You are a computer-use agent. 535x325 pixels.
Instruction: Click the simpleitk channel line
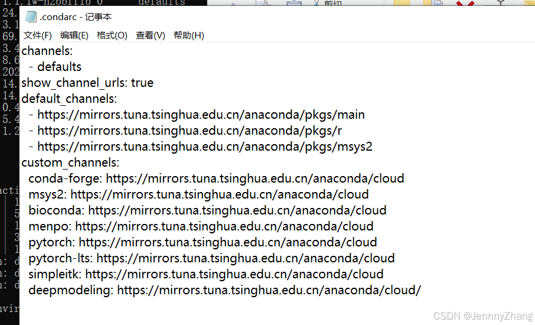206,274
